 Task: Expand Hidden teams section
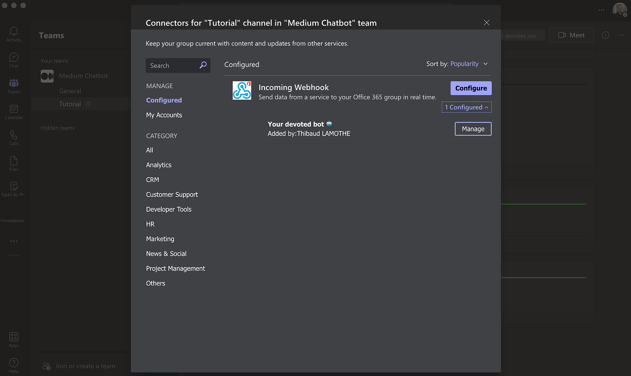[58, 128]
